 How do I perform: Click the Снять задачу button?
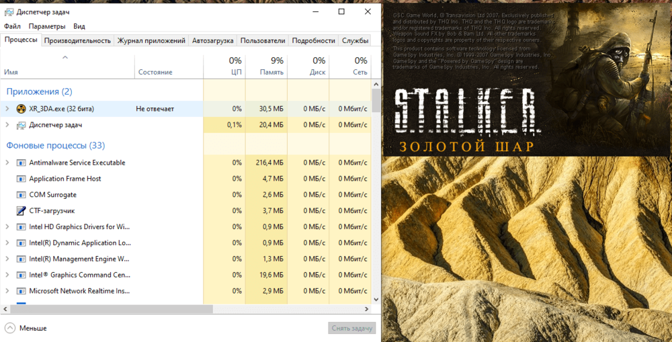[x=352, y=329]
